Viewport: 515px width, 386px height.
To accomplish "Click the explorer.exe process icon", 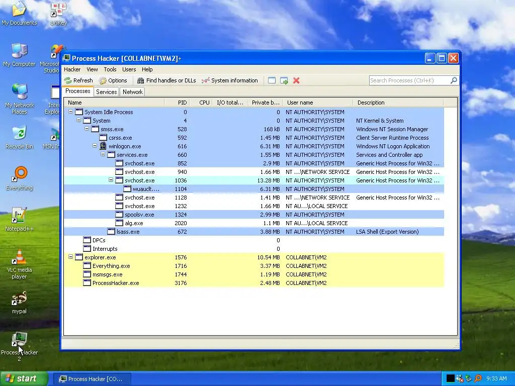I will (x=79, y=257).
